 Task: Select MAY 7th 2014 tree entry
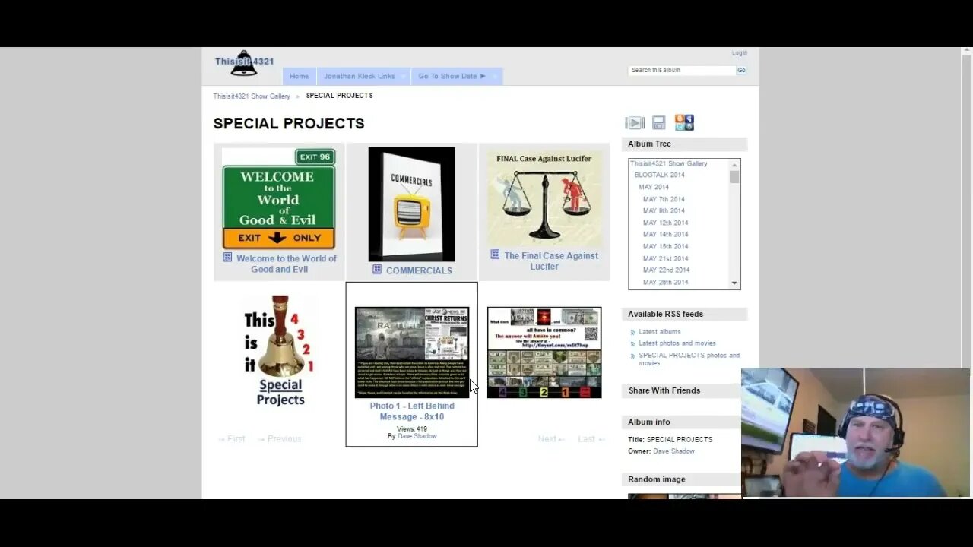(x=664, y=199)
